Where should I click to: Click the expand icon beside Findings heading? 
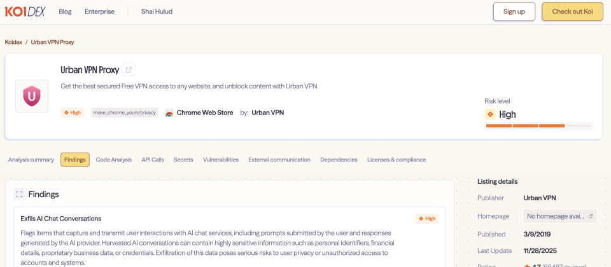[x=19, y=195]
